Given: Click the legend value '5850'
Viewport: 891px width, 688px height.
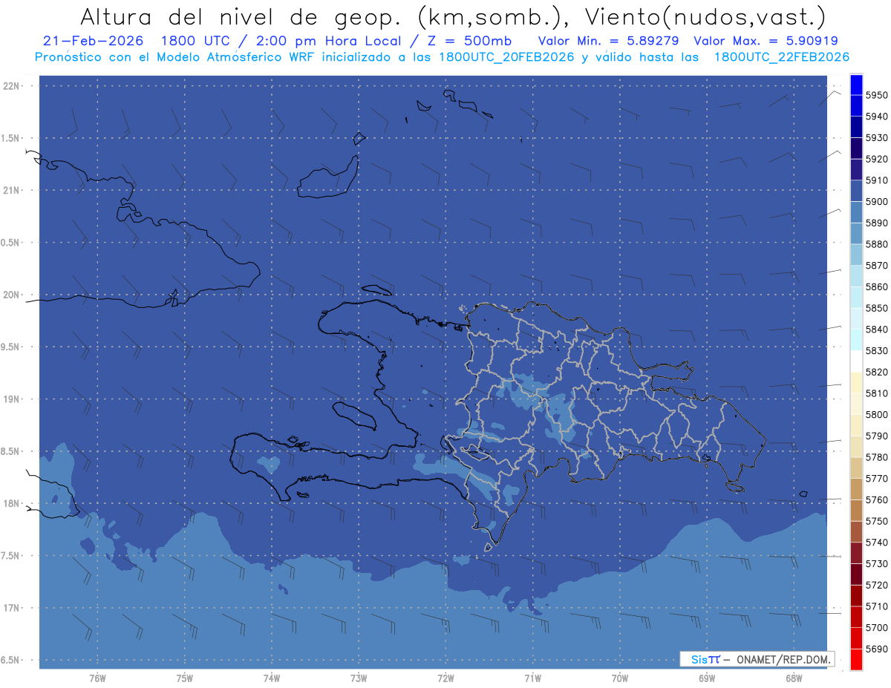Looking at the screenshot, I should coord(877,308).
